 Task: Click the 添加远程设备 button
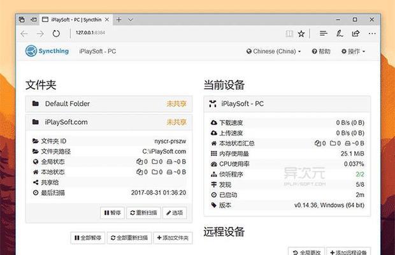pyautogui.click(x=348, y=252)
